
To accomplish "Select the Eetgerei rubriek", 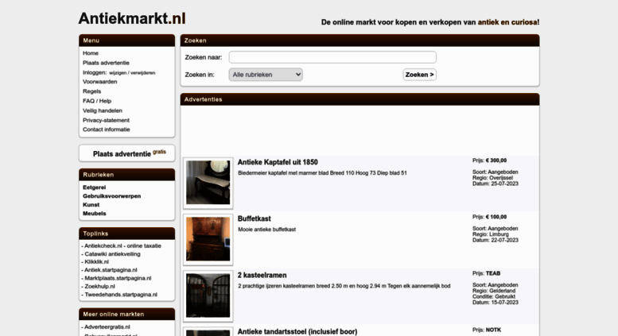I will click(x=94, y=187).
